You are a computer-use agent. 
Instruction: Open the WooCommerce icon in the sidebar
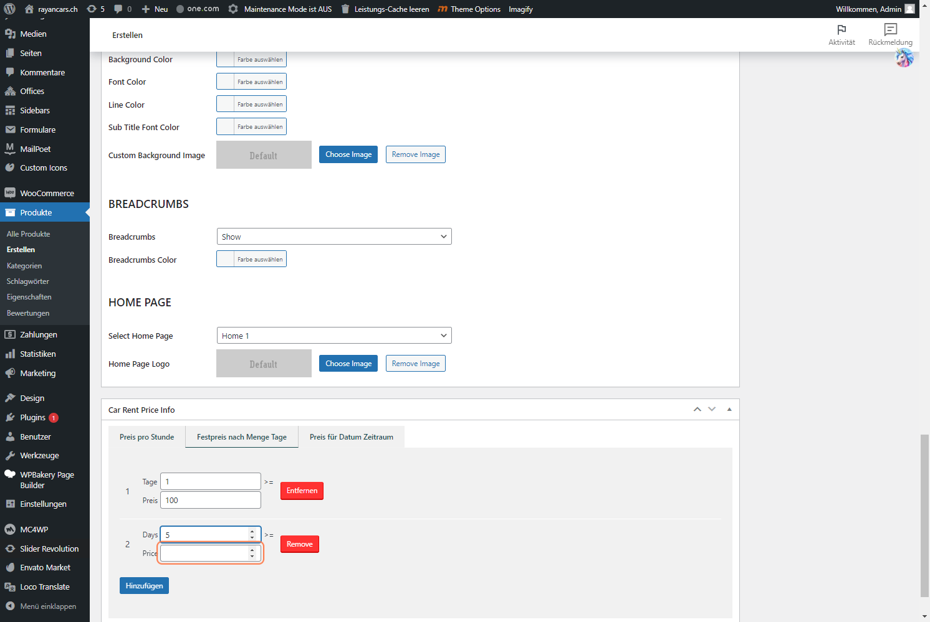click(10, 193)
